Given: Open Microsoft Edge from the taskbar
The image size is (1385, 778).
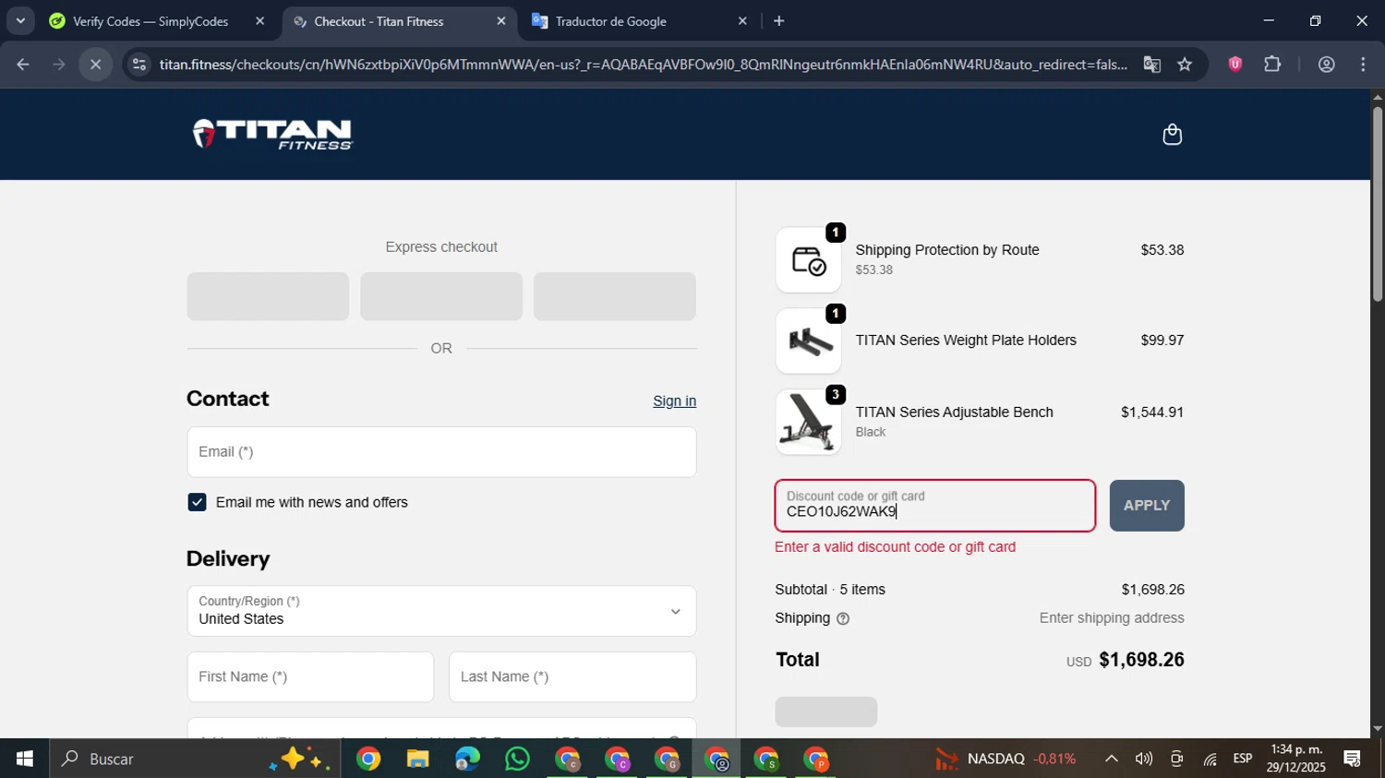Looking at the screenshot, I should 467,760.
